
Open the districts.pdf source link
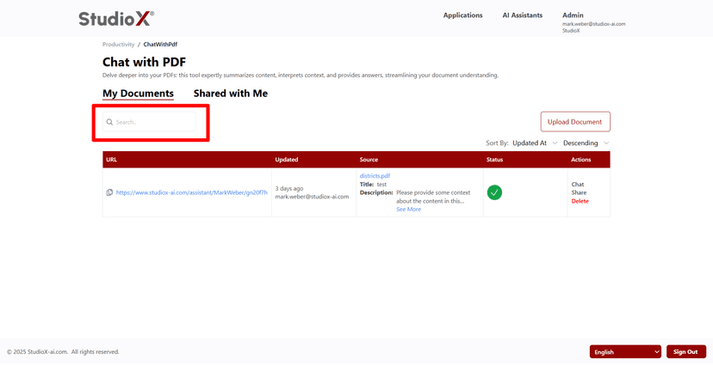point(375,176)
